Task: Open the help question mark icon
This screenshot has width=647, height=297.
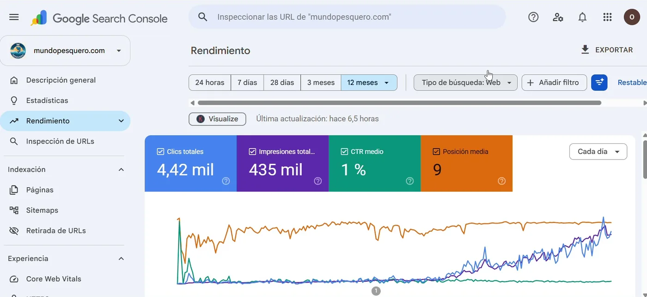Action: point(533,17)
